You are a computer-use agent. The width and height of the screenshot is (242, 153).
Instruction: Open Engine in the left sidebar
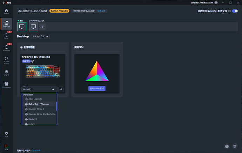[x=6, y=72]
